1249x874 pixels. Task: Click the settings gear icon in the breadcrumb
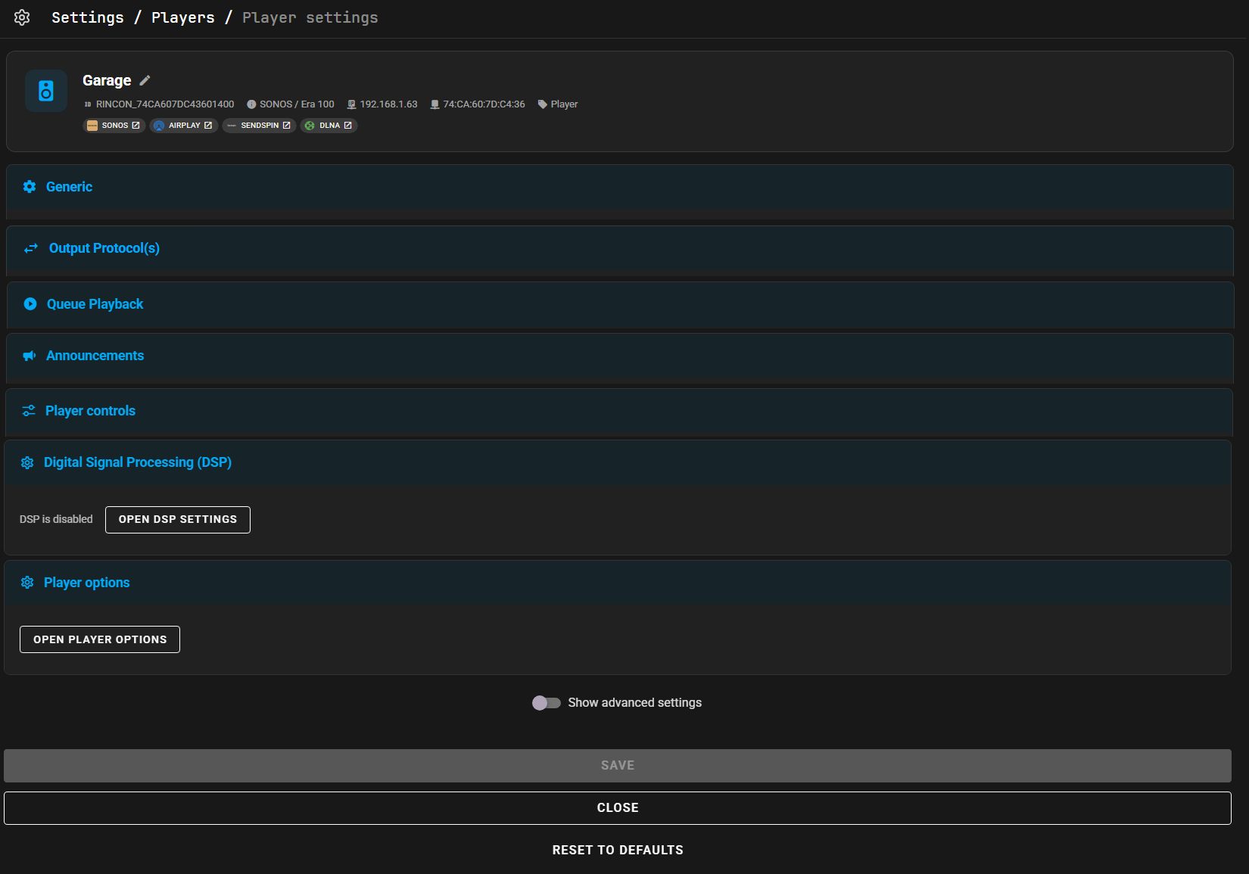point(22,17)
